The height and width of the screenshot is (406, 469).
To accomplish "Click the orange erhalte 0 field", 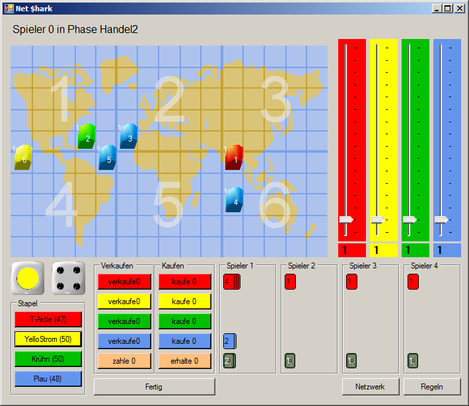I will [x=184, y=361].
